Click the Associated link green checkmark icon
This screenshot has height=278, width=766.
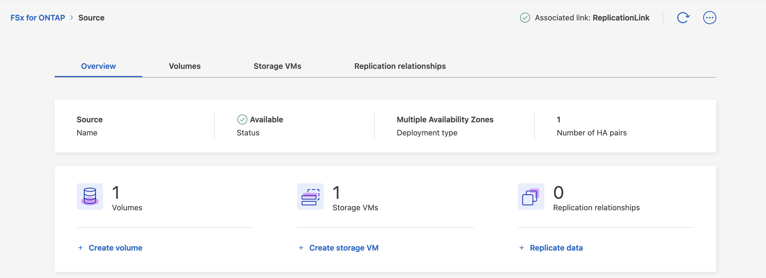[525, 18]
